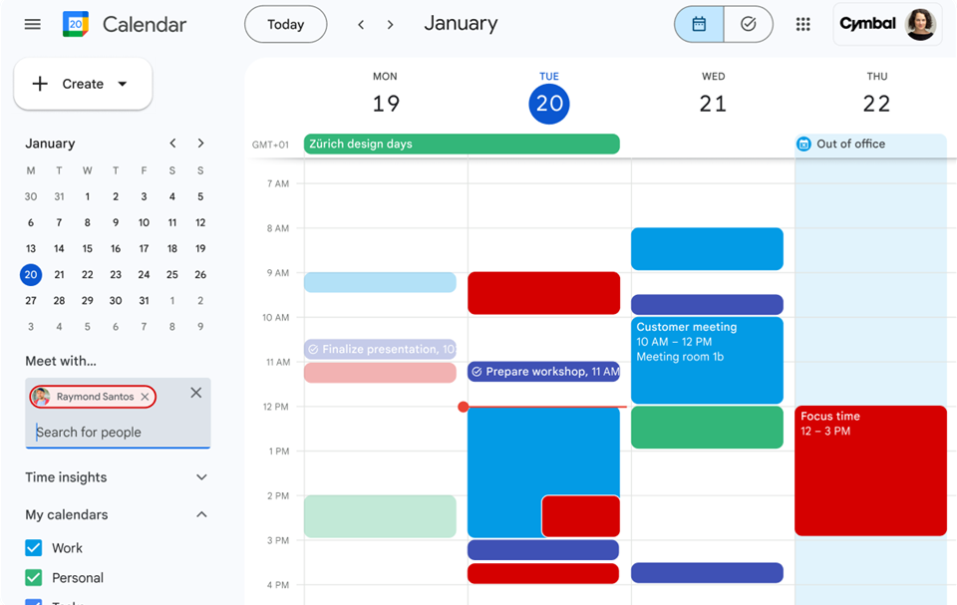Click the Calendar title text
This screenshot has height=605, width=957.
(x=145, y=25)
